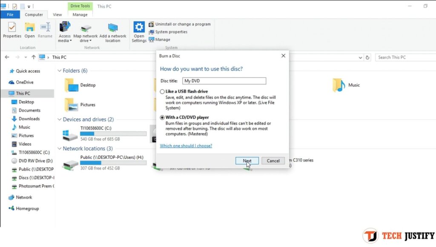Click the Music folder icon
Screen dimensions: 436x247
click(339, 85)
